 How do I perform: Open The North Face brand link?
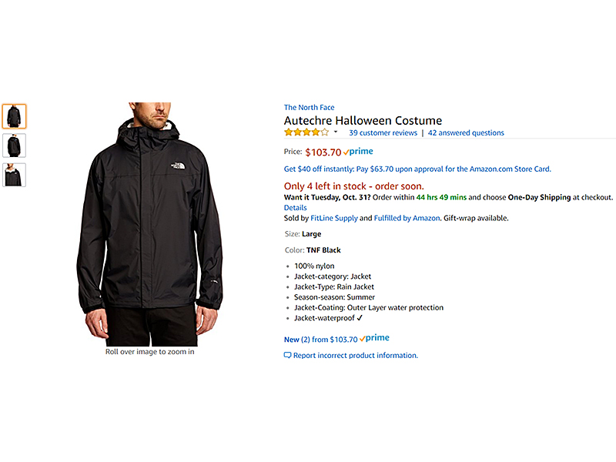click(x=310, y=107)
